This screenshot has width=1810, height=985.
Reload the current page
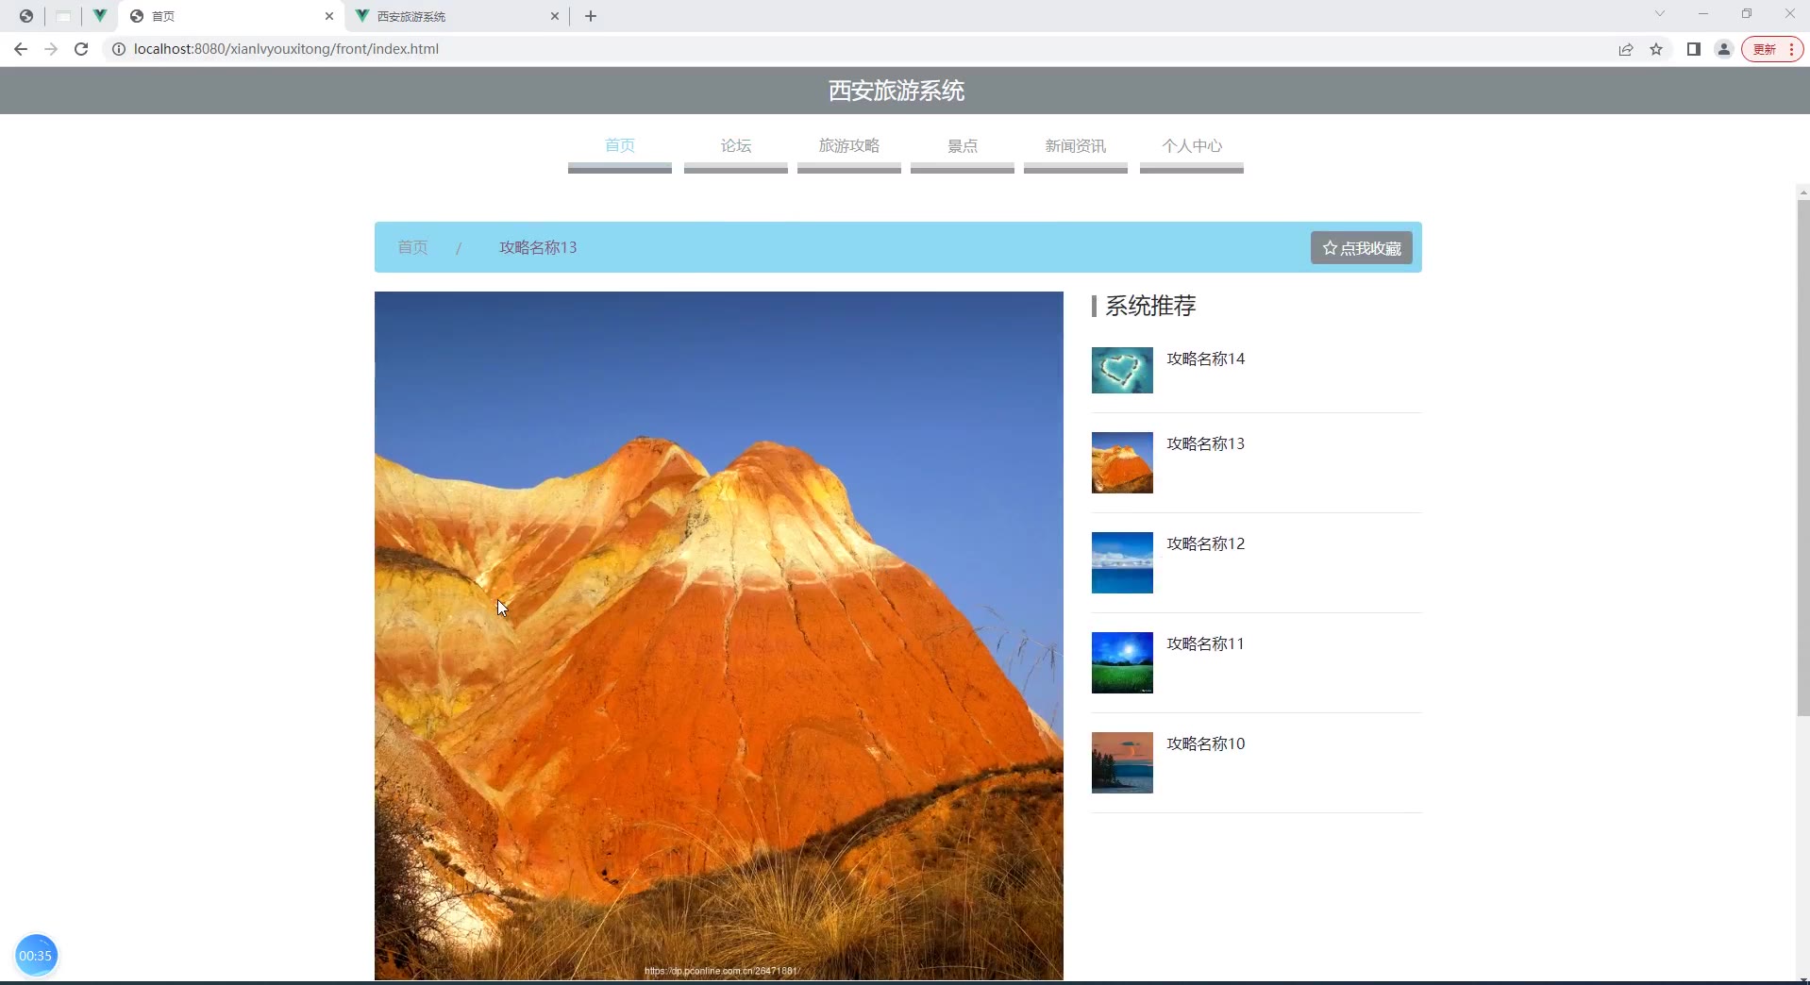pyautogui.click(x=81, y=49)
